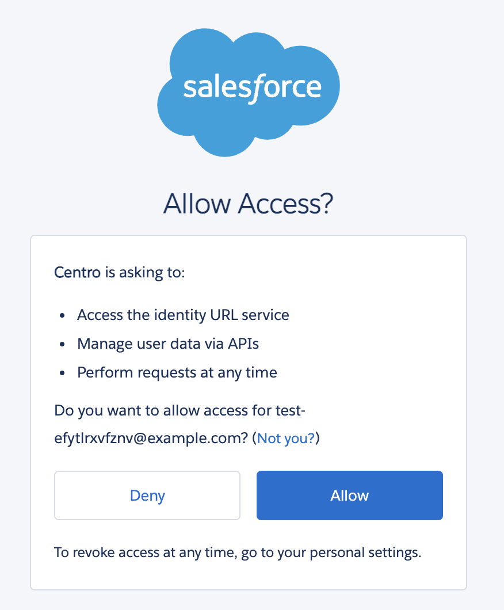Click empty space between Deny and Allow
This screenshot has height=610, width=504.
pos(249,495)
